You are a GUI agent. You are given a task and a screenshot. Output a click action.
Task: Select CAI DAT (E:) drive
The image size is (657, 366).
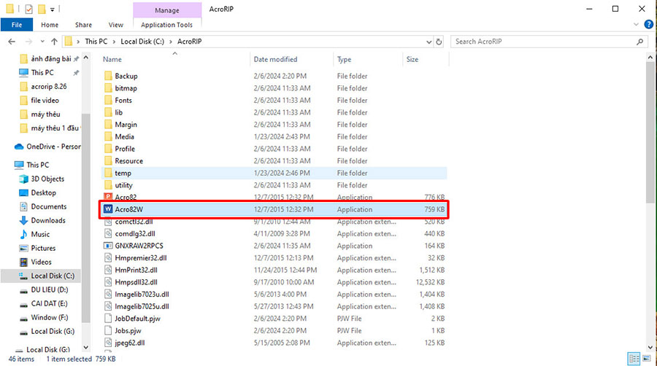pos(49,303)
